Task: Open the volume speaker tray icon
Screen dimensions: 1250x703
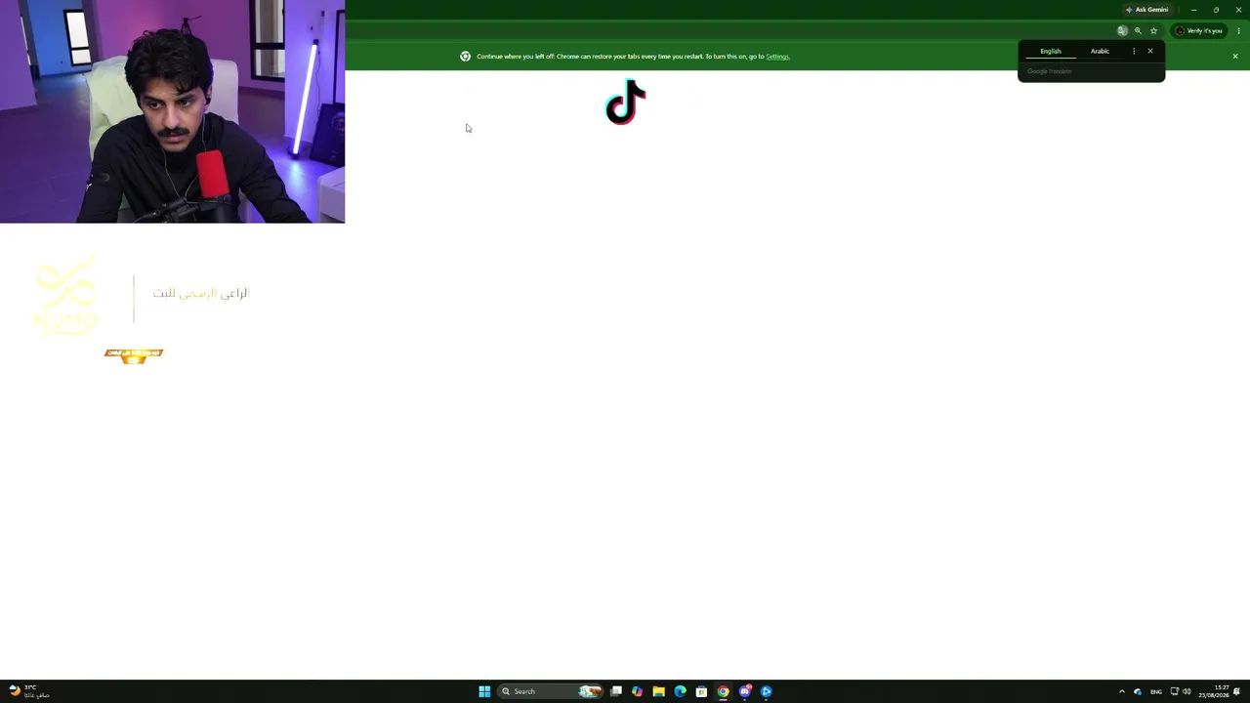Action: tap(1187, 691)
